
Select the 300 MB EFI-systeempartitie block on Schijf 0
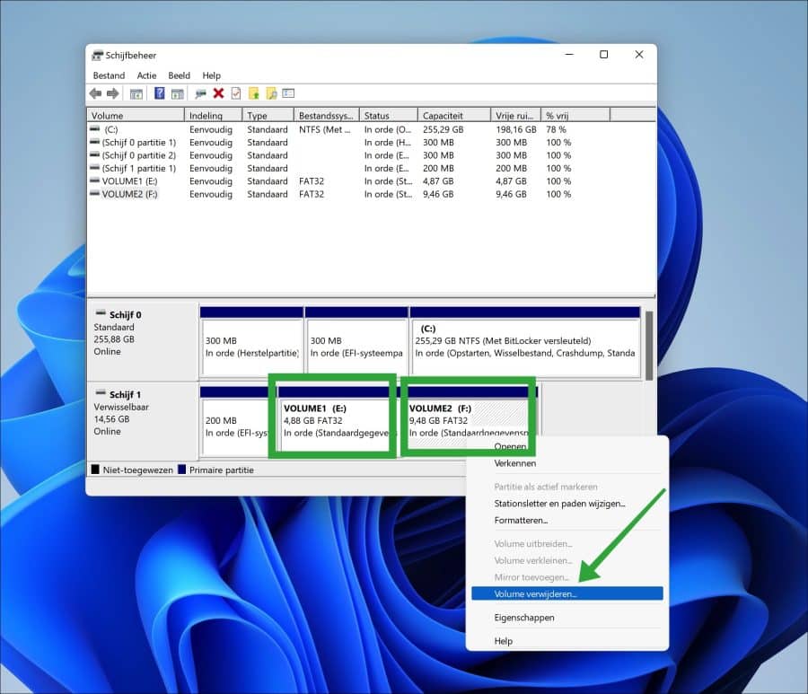coord(356,341)
